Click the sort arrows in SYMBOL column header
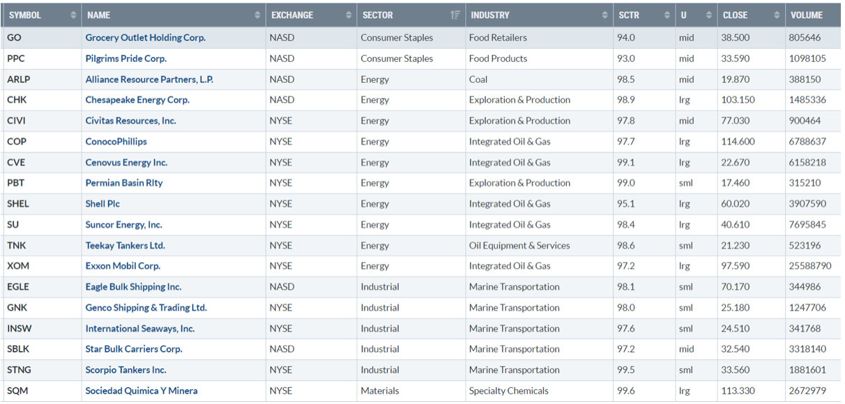Screen dimensions: 845x404 point(74,15)
